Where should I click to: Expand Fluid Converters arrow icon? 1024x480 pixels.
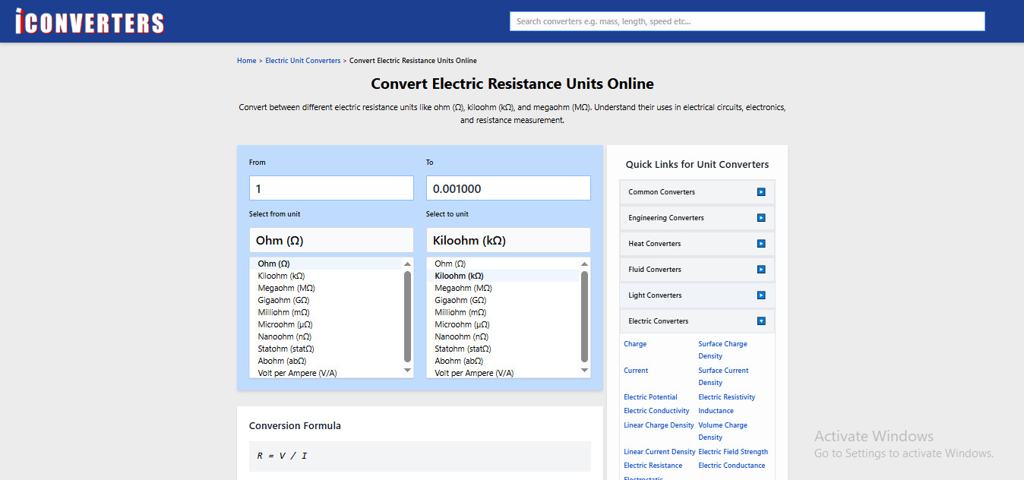761,270
